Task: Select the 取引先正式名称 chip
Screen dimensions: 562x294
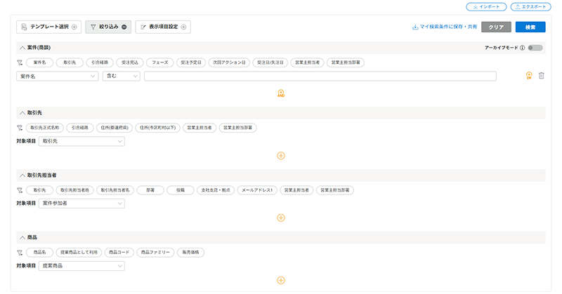Action: 45,128
